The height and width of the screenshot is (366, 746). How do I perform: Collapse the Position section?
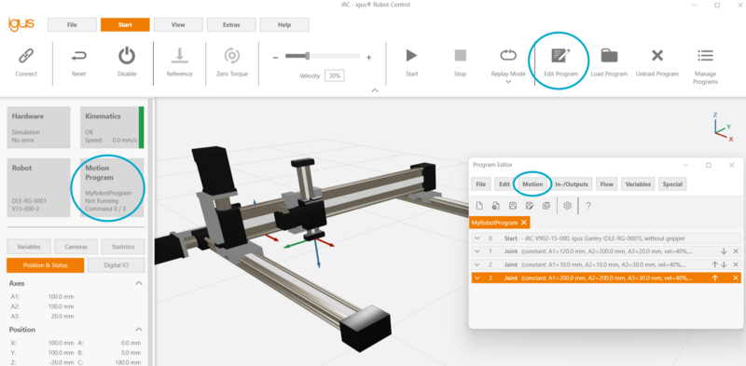[139, 330]
